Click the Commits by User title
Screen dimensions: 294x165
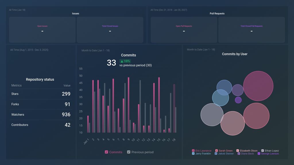(235, 54)
